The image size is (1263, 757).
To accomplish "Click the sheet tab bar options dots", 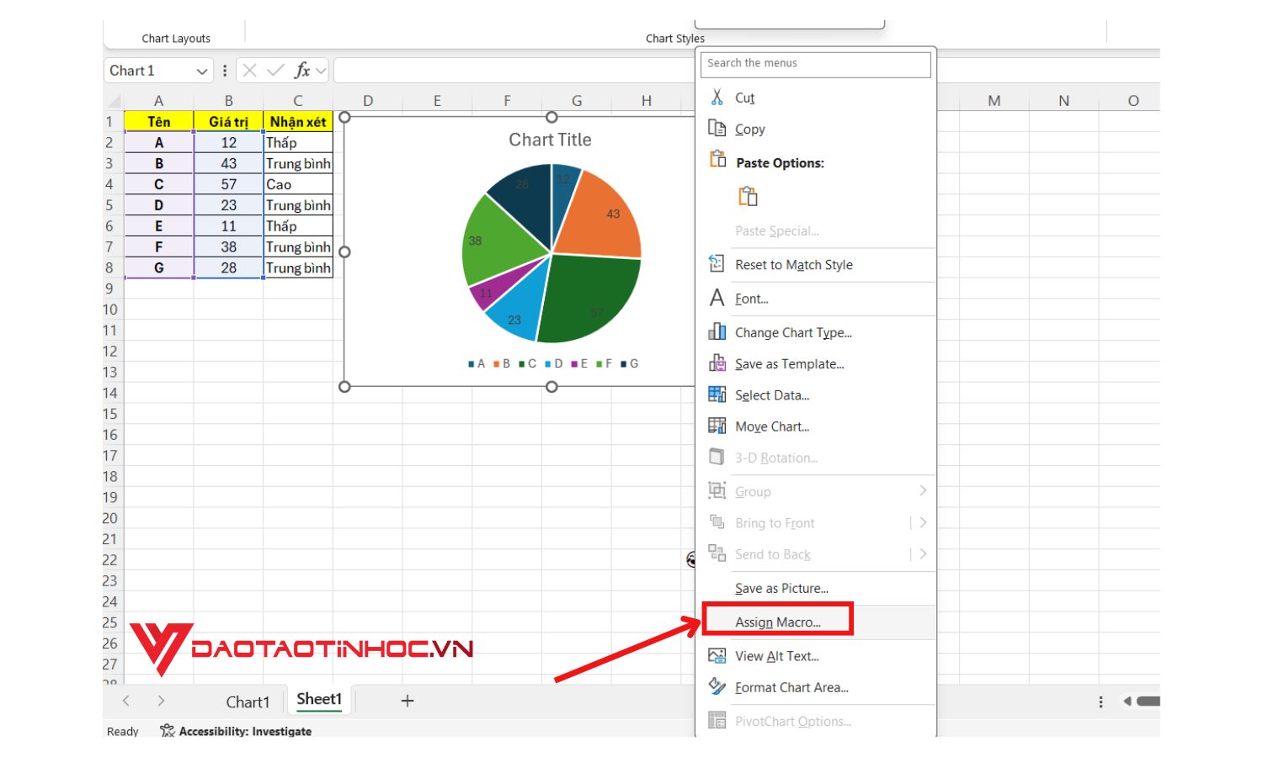I will (x=1101, y=701).
